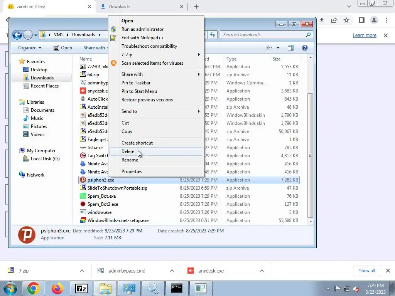Select Pin to Taskbar
This screenshot has width=395, height=296.
(x=156, y=83)
